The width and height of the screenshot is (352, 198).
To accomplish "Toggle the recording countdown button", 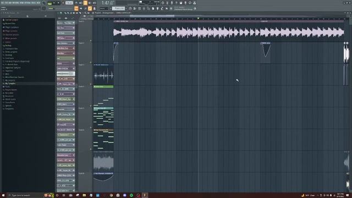I will [x=85, y=3].
